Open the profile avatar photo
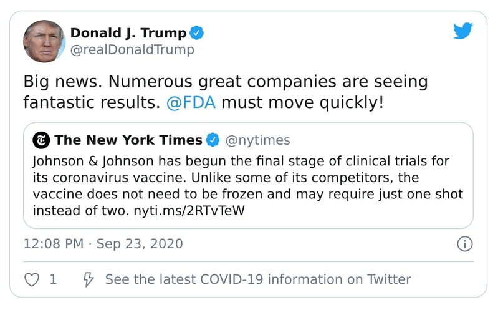 44,41
